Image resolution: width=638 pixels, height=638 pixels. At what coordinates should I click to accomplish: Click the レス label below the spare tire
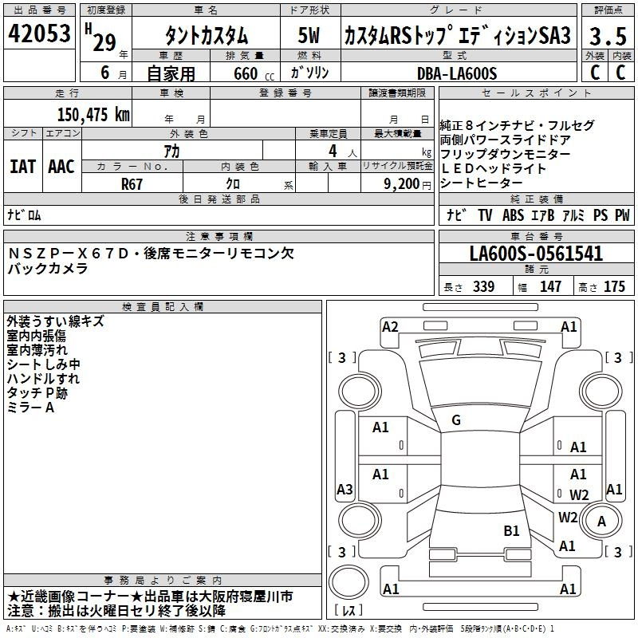(x=349, y=610)
